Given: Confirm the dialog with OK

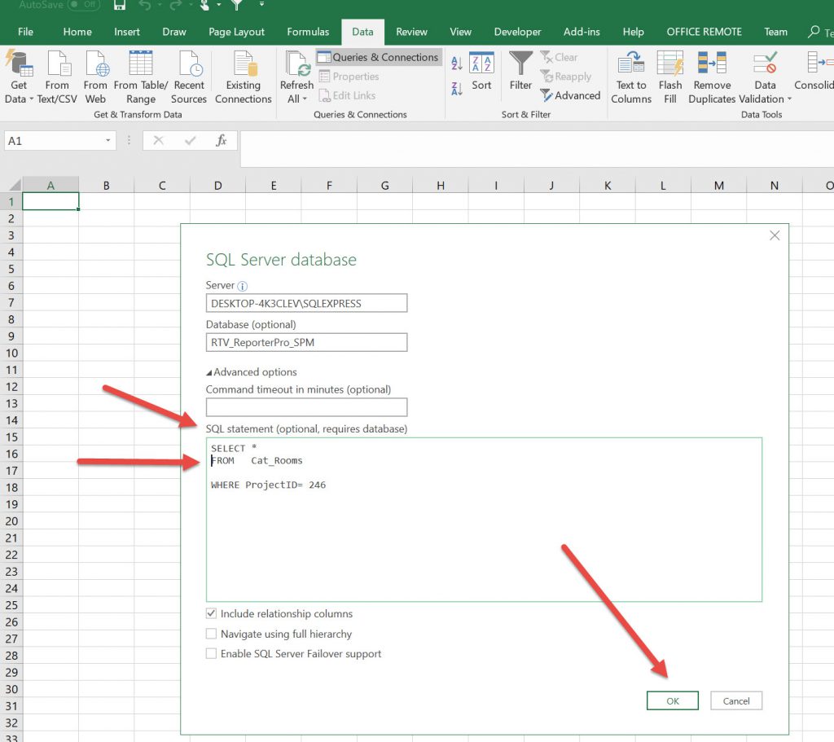Looking at the screenshot, I should tap(673, 701).
